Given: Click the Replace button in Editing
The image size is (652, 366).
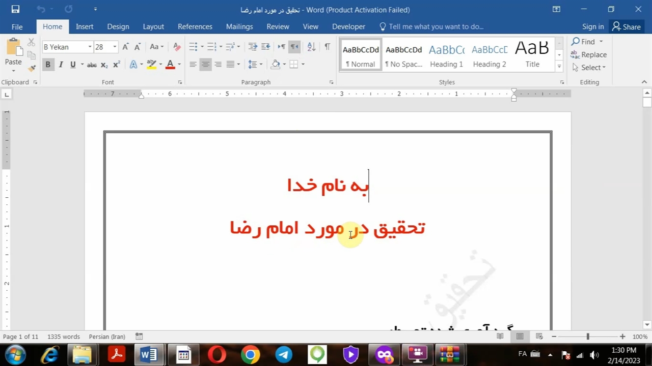Looking at the screenshot, I should (x=589, y=54).
